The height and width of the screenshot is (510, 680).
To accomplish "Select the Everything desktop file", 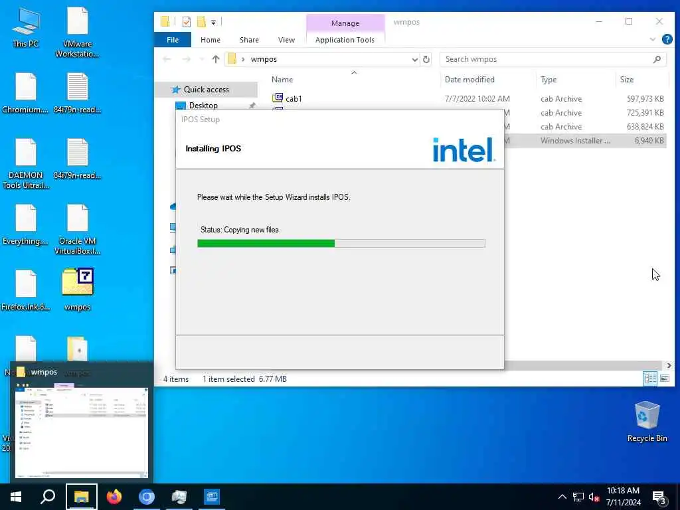I will pyautogui.click(x=25, y=224).
